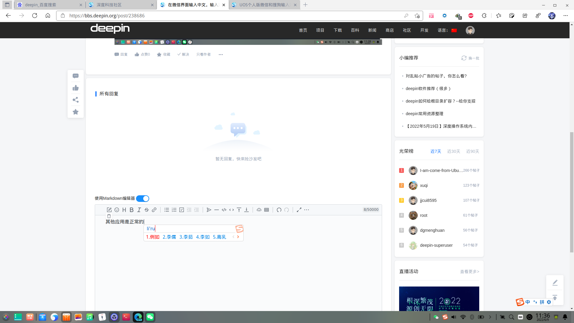
Task: Click the insert link icon
Action: [x=154, y=210]
